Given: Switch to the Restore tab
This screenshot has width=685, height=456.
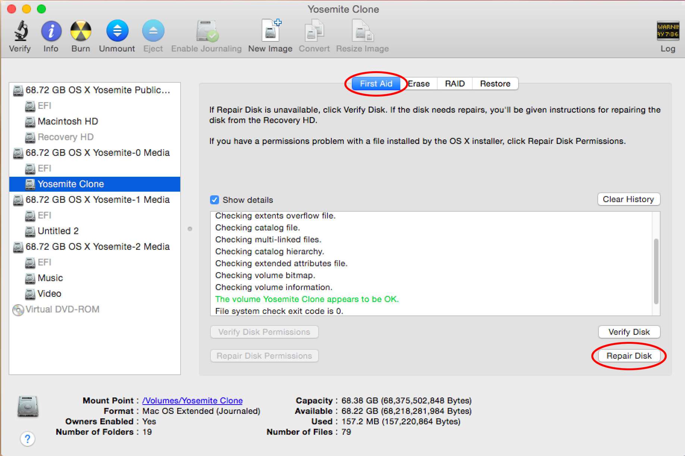Looking at the screenshot, I should tap(495, 84).
